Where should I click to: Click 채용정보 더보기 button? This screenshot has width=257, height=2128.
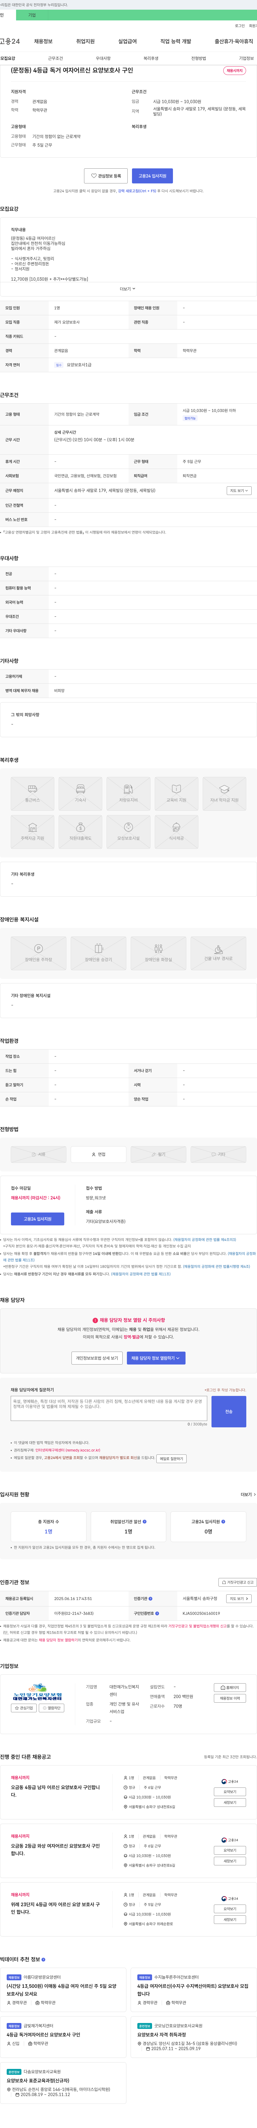pyautogui.click(x=230, y=1698)
